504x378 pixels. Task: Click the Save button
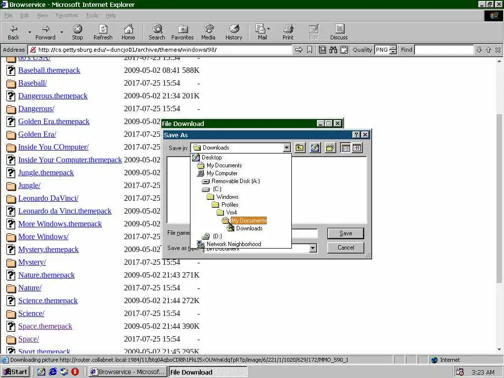[346, 233]
